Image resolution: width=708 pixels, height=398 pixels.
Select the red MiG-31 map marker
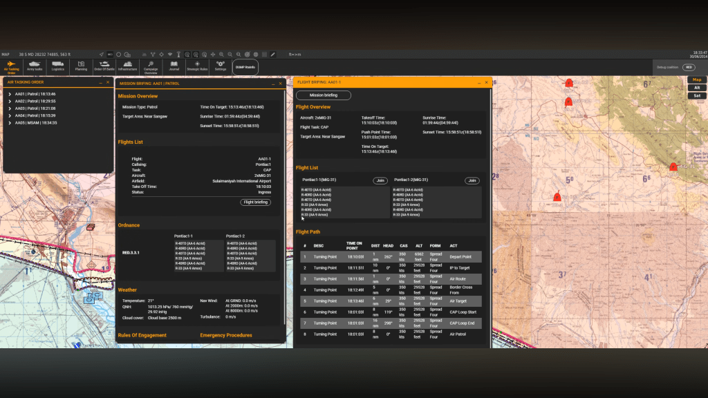point(673,167)
